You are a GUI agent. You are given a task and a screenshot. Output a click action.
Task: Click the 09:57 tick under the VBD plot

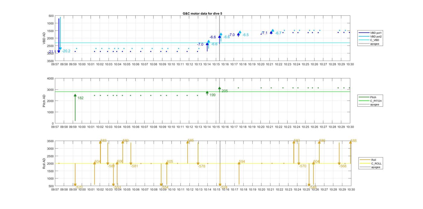point(55,64)
